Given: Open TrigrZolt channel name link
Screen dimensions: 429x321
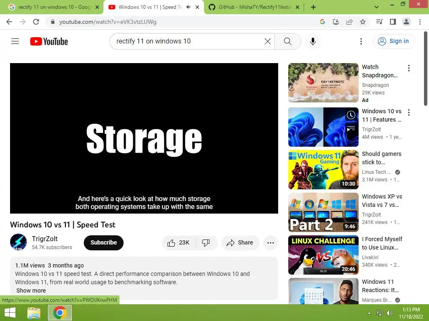Looking at the screenshot, I should [x=44, y=239].
